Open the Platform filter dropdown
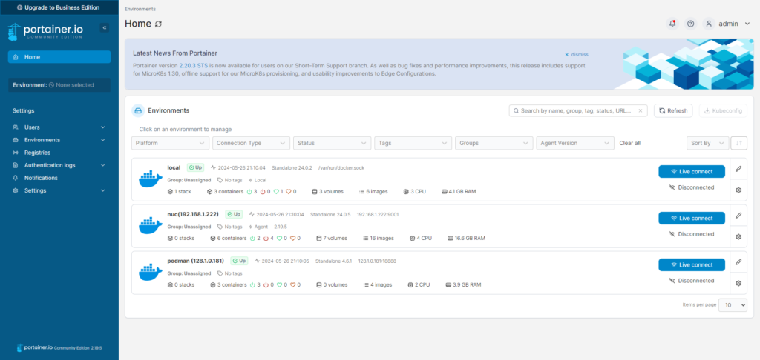The width and height of the screenshot is (760, 360). coord(170,143)
